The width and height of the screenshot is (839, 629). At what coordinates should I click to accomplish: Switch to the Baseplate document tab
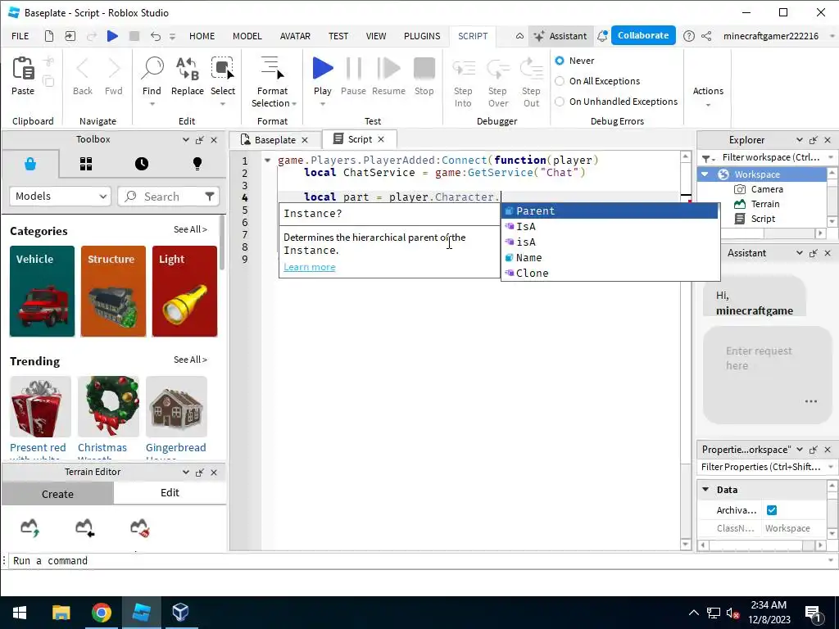275,139
